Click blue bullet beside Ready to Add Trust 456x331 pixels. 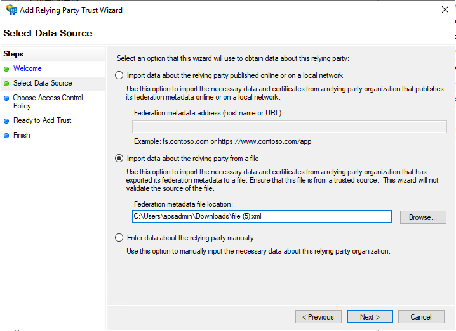6,121
